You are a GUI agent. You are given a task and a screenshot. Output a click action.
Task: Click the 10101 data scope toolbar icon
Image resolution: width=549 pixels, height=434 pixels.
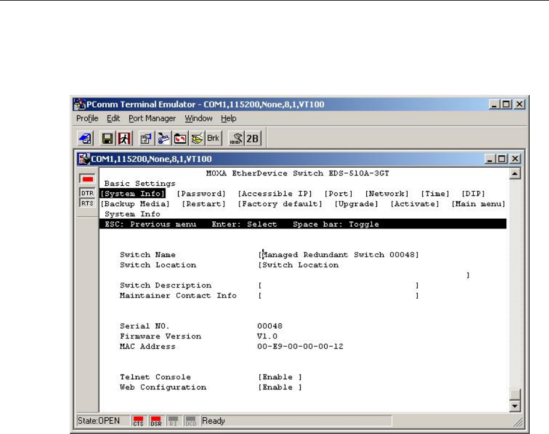(236, 139)
